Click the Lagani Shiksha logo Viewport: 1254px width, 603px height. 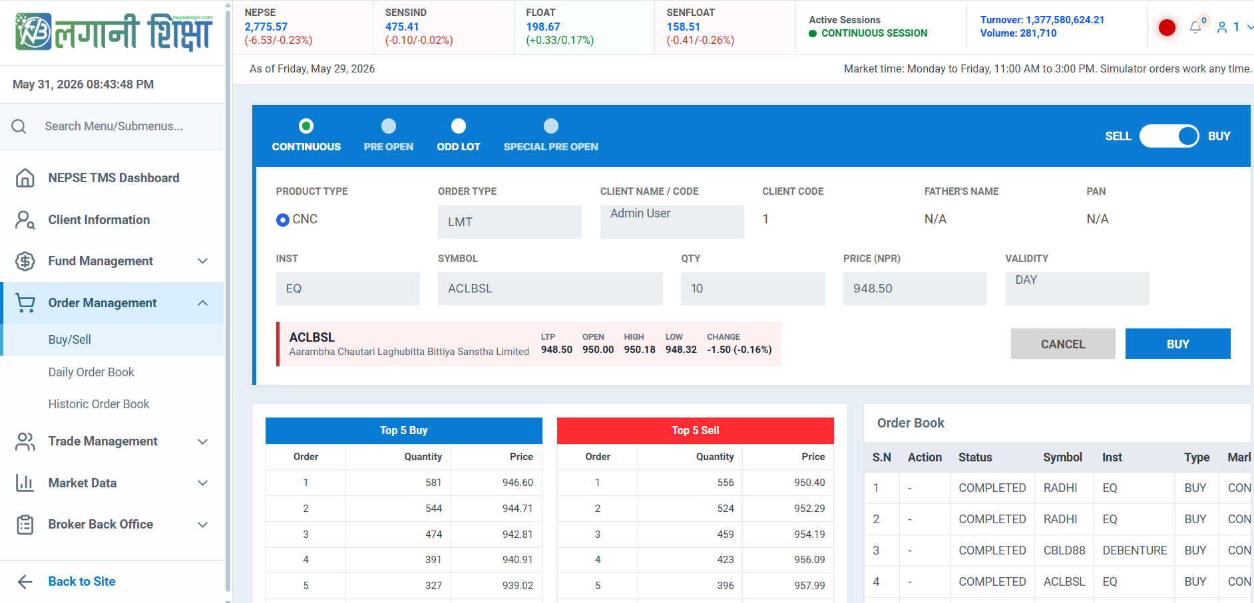114,32
